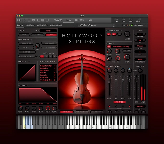Open the Opus 1 & 2 output dropdown
Viewport: 164px width, 144px height.
(140, 106)
